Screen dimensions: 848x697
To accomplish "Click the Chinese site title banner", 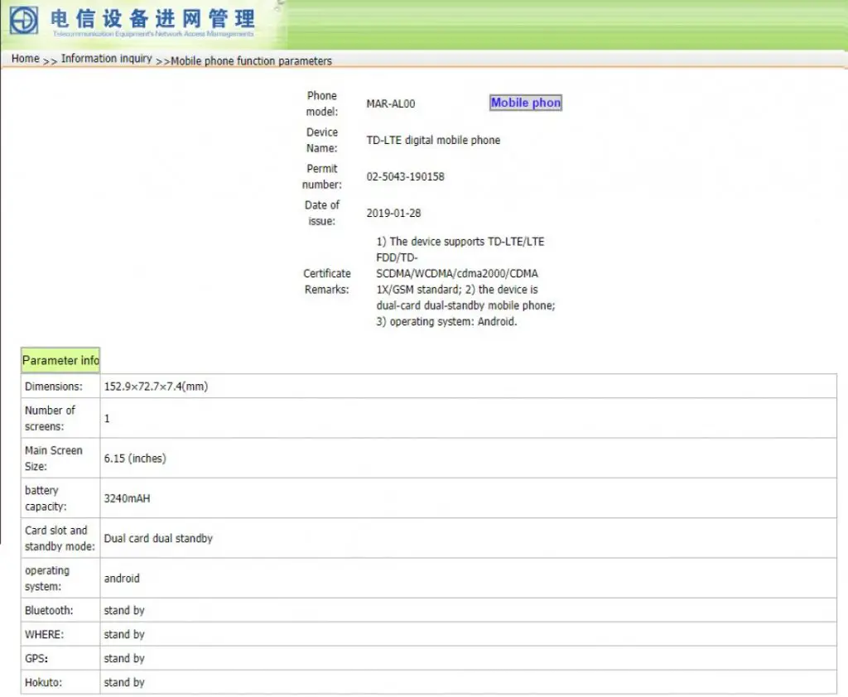I will [x=152, y=19].
